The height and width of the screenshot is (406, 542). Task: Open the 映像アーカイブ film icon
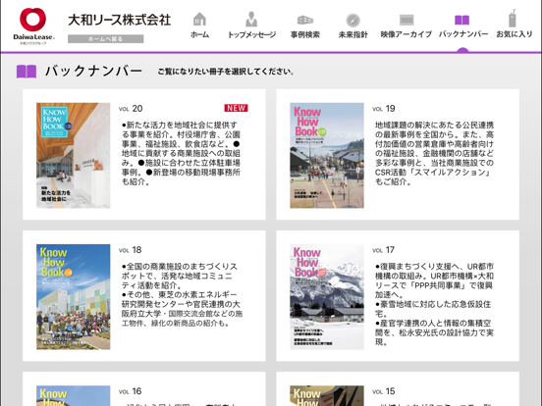point(406,20)
